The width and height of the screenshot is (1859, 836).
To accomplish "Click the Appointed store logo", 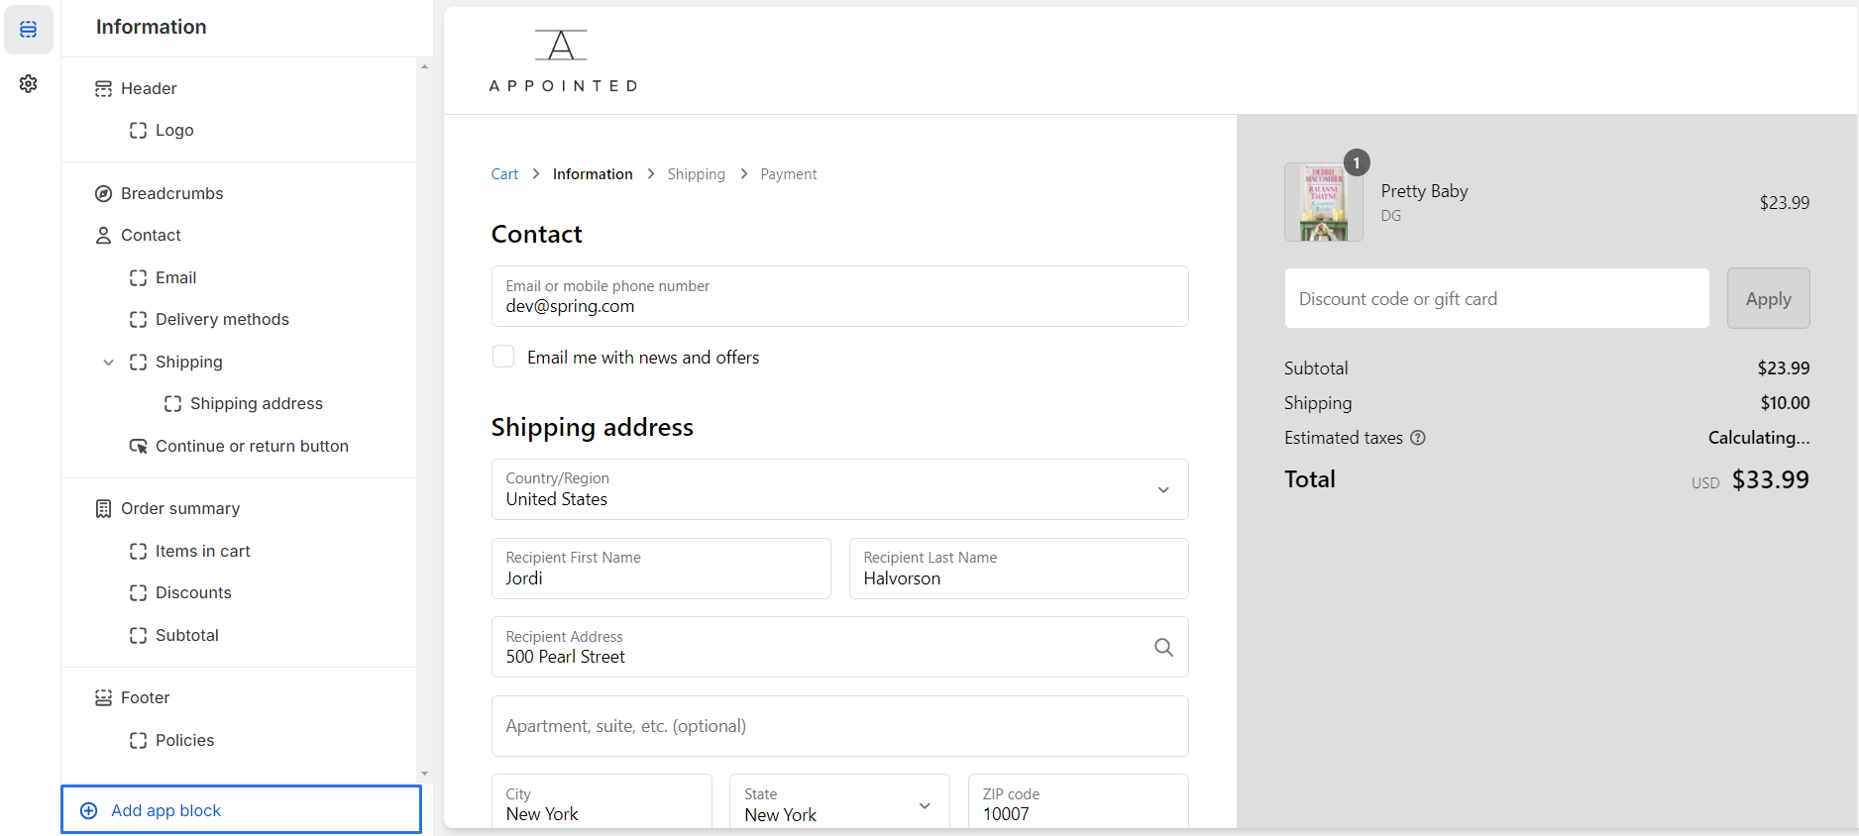I will (563, 60).
